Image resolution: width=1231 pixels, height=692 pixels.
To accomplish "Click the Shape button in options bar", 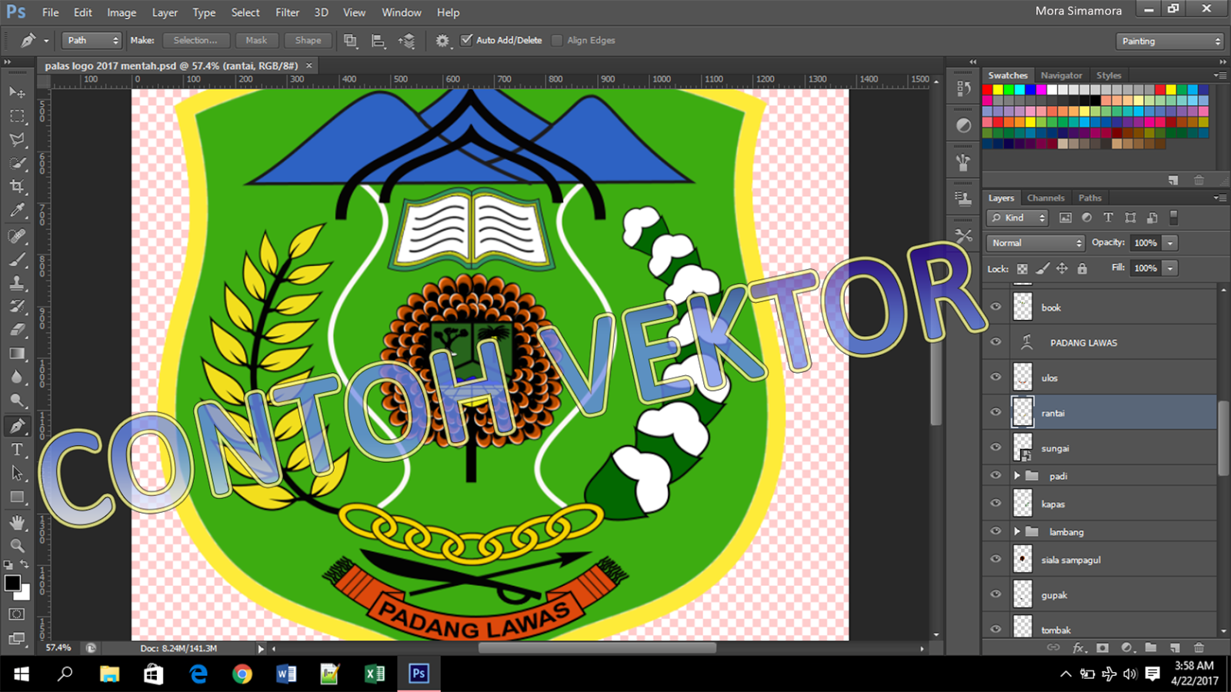I will pos(308,40).
